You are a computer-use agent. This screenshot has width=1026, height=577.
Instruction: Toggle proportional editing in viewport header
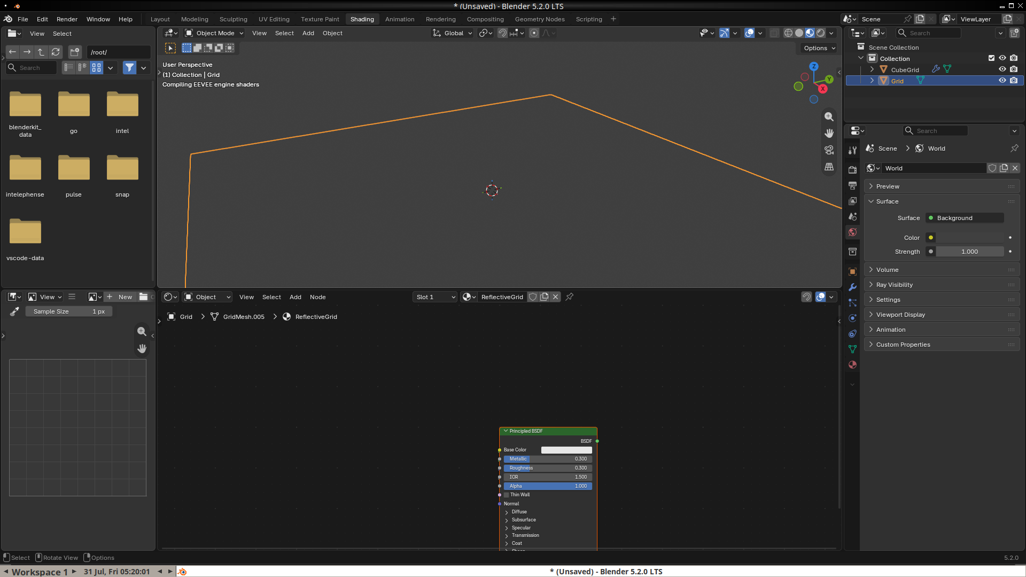[x=534, y=33]
